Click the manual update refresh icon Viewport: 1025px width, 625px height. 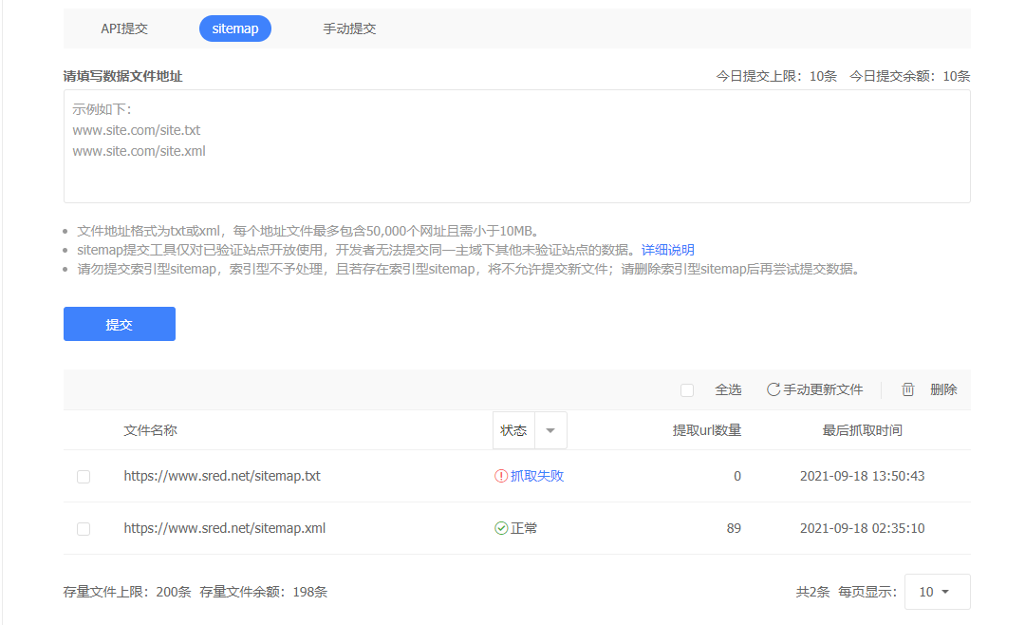tap(773, 389)
